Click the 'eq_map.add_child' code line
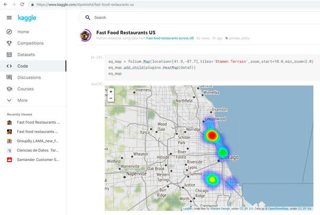320x215 pixels. pos(152,68)
